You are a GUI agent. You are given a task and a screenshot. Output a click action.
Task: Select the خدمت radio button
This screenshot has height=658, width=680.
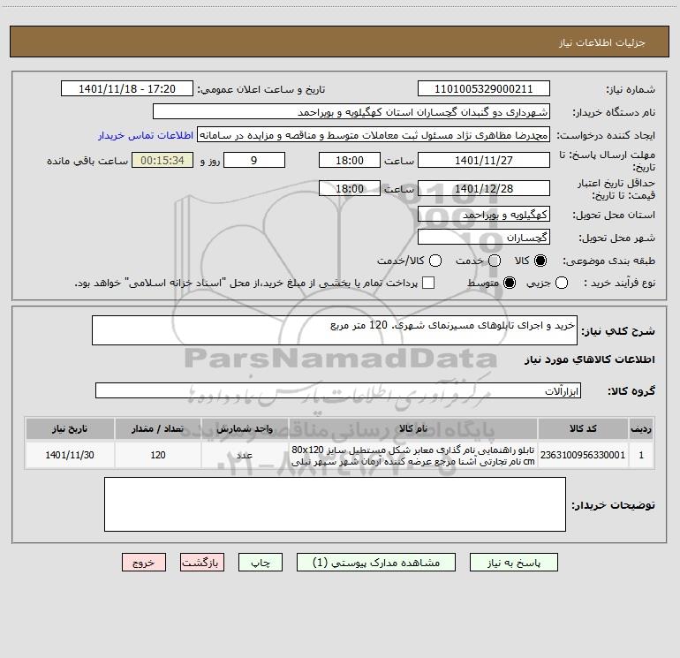tap(495, 261)
